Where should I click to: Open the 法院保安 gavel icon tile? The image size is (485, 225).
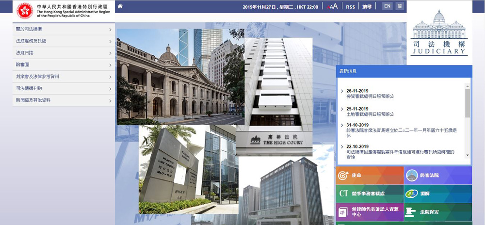[438, 212]
